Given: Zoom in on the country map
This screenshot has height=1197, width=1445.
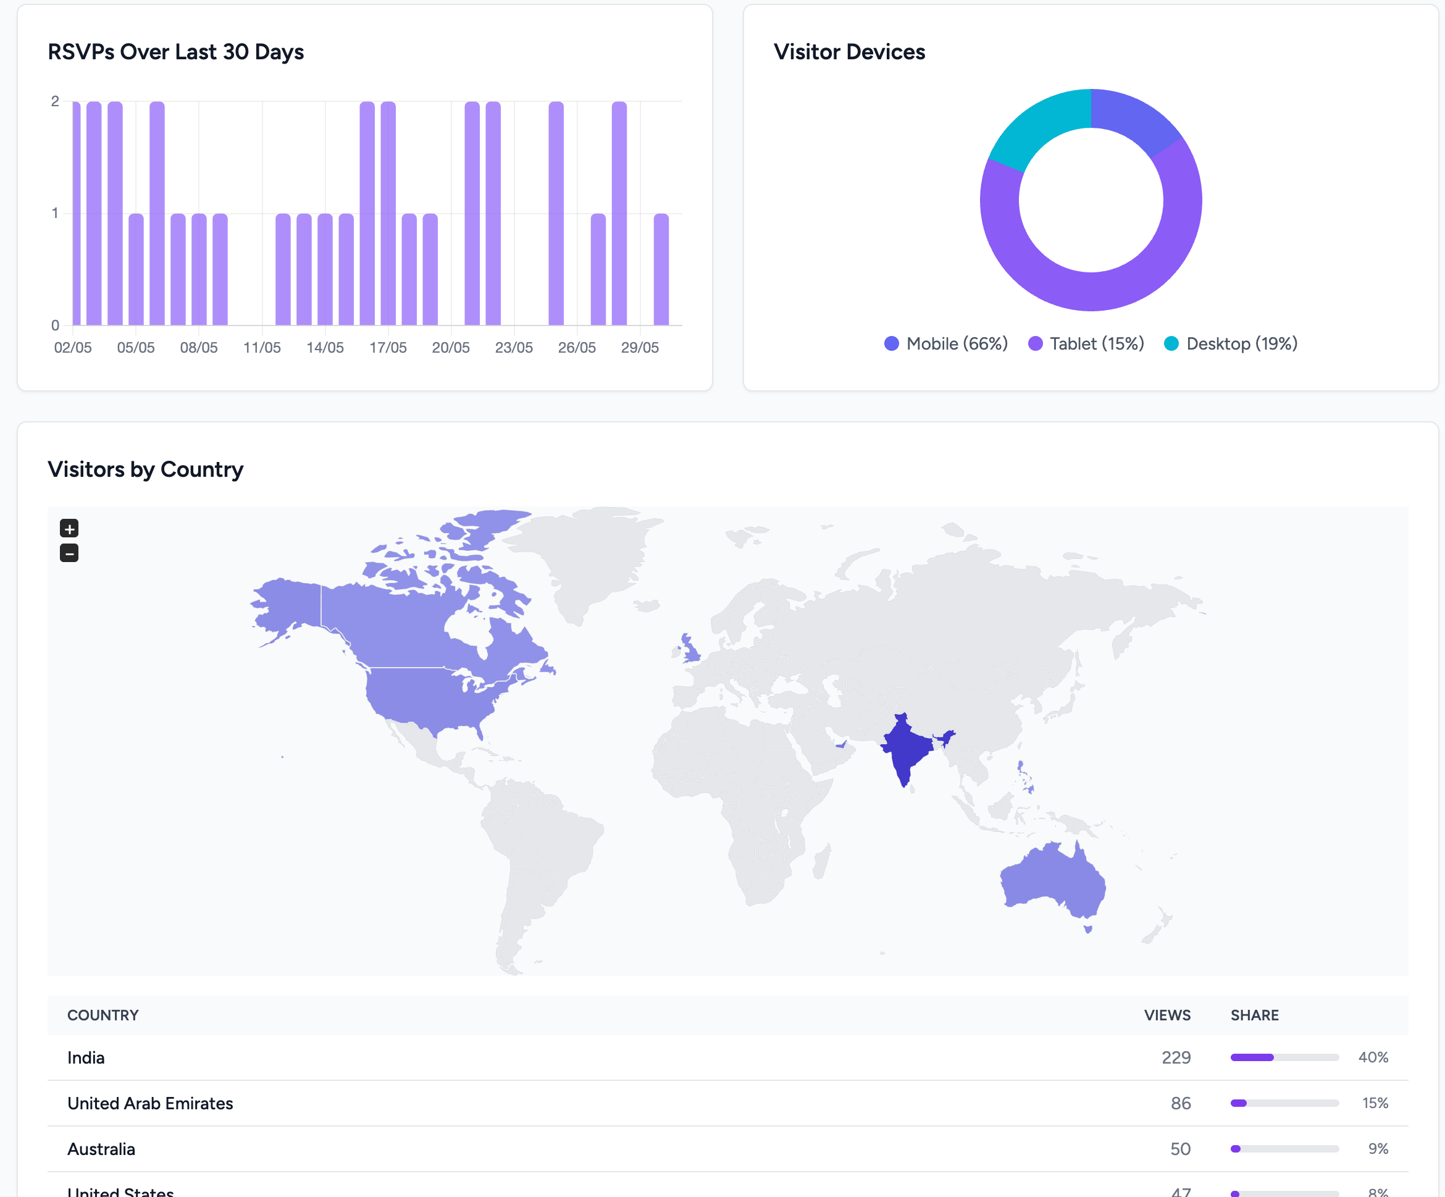Looking at the screenshot, I should 69,528.
